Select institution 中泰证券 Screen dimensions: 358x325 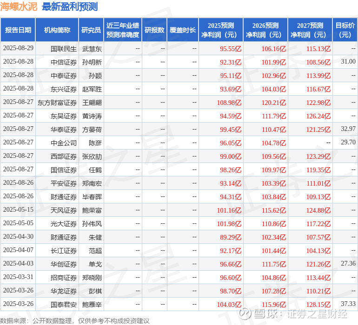click(x=64, y=76)
